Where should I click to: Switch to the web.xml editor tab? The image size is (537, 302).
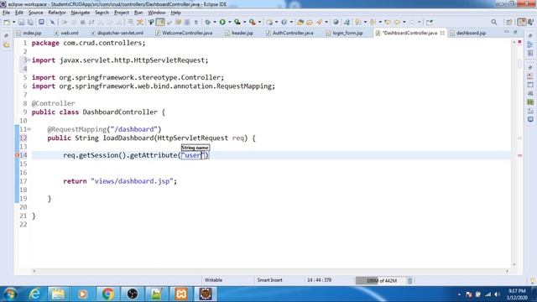66,33
